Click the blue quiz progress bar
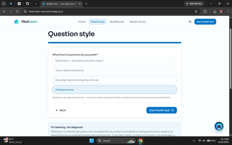The height and width of the screenshot is (145, 232). pyautogui.click(x=115, y=43)
